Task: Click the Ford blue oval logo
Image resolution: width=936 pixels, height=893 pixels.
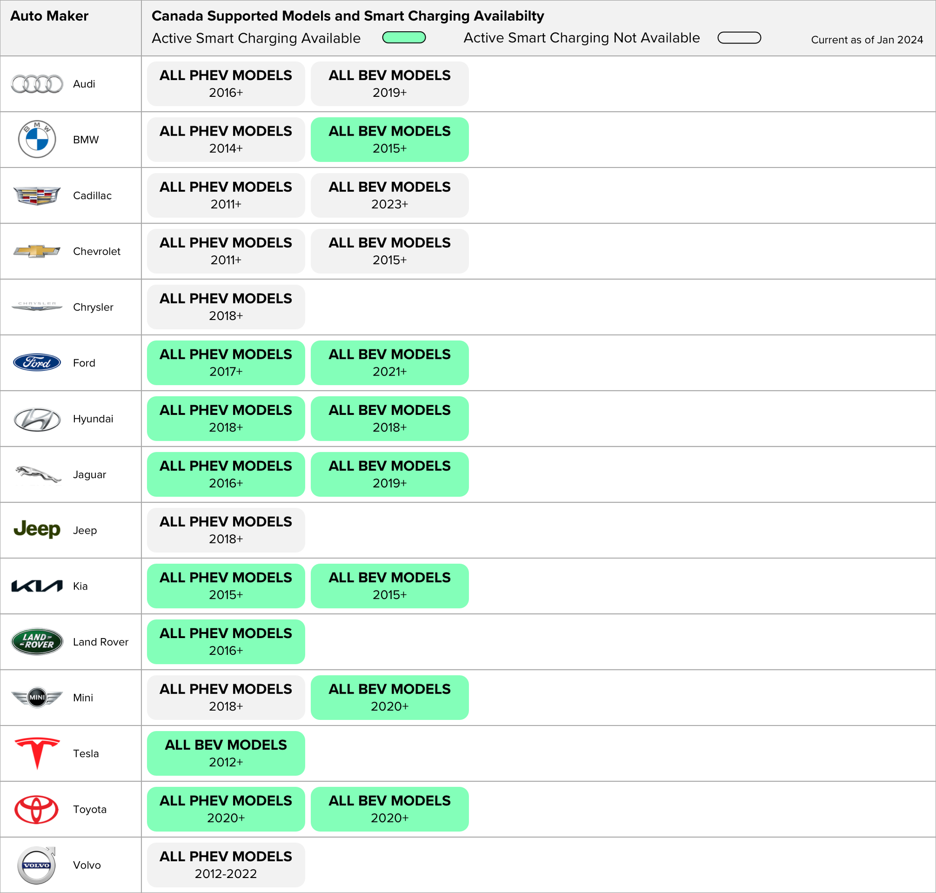Action: (37, 363)
